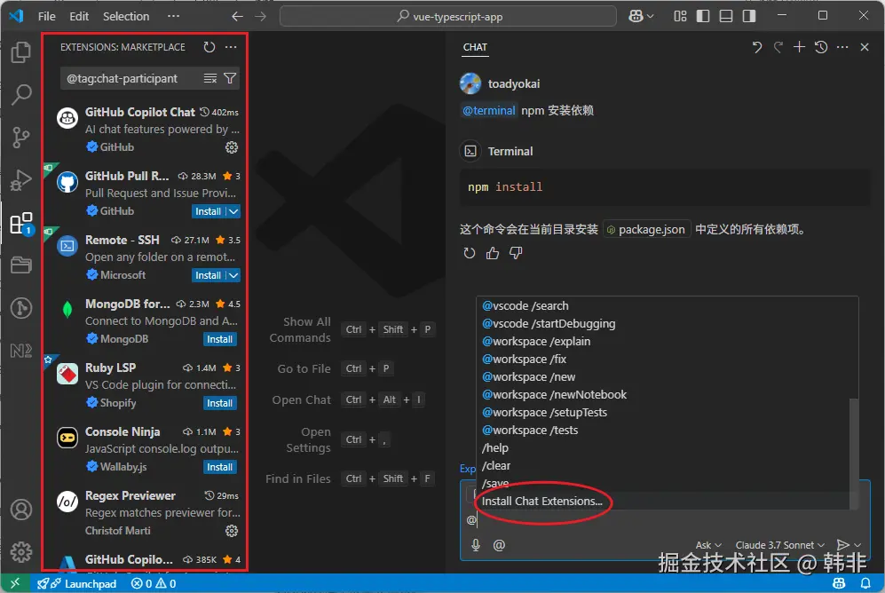Install GitHub Pull Requests extension
This screenshot has height=593, width=885.
209,211
